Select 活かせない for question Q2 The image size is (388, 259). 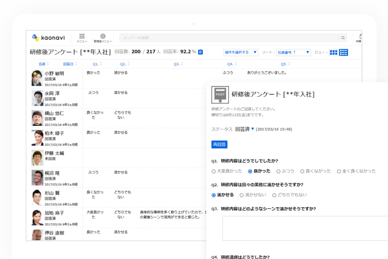point(241,195)
